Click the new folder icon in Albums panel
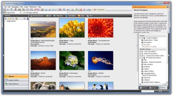 pos(9,19)
